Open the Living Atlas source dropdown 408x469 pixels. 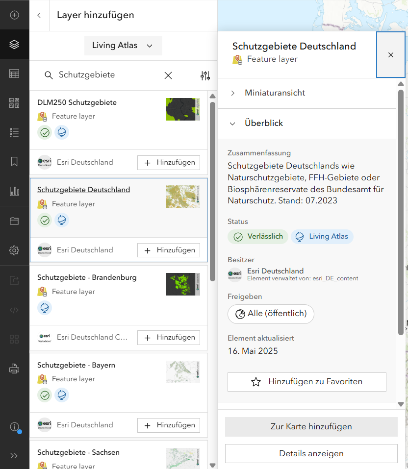(123, 46)
